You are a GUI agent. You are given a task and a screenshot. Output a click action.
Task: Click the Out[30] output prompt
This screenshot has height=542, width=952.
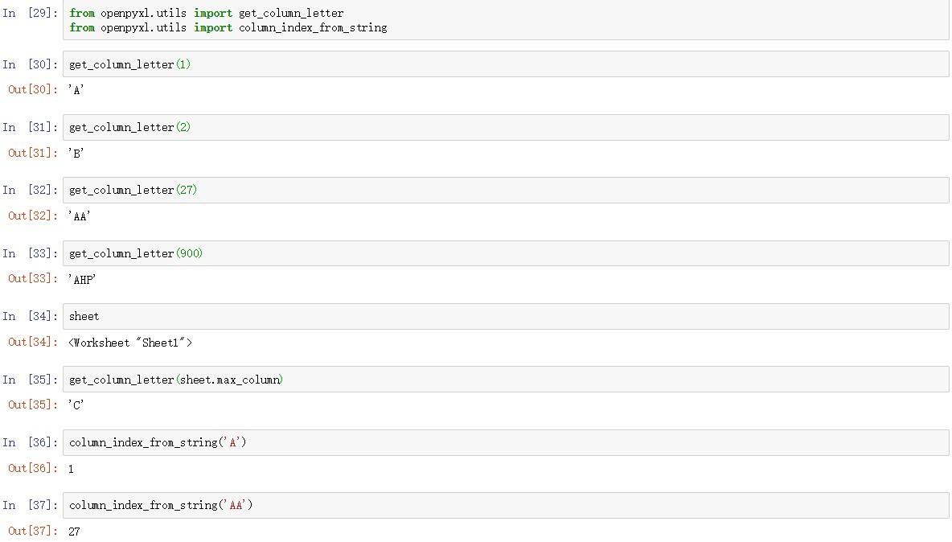[33, 90]
